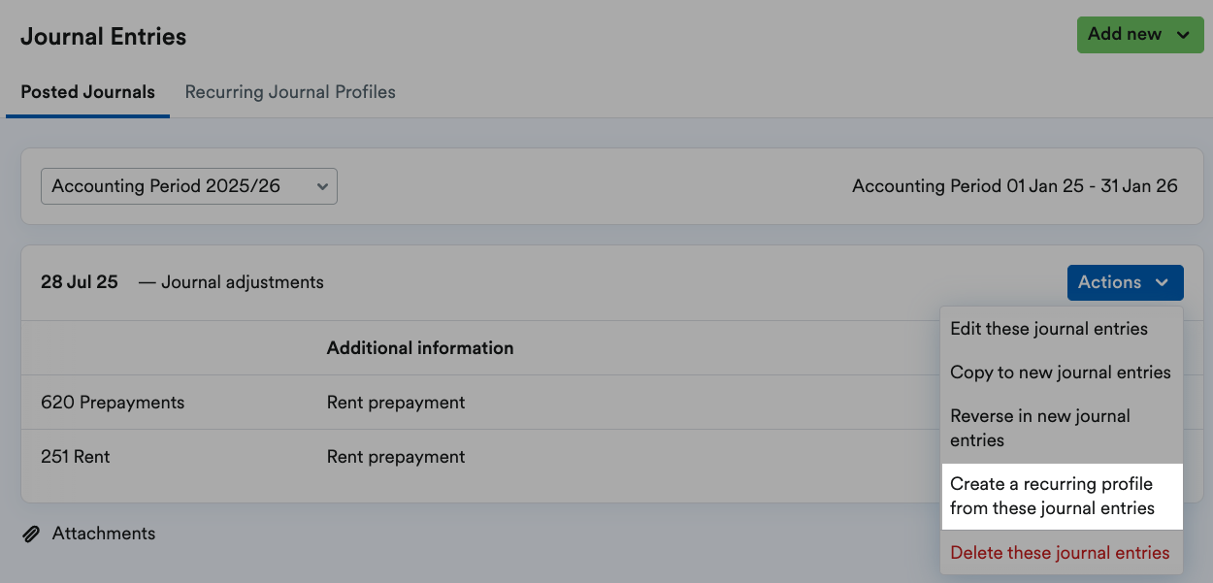1213x583 pixels.
Task: Click the Attachments paperclip icon
Action: tap(30, 533)
